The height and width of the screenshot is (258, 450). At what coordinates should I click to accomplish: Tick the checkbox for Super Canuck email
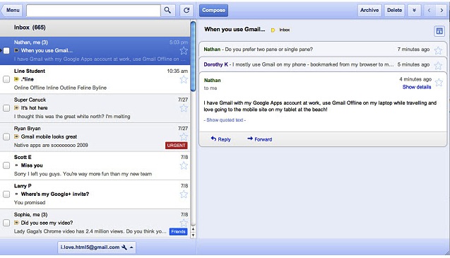point(6,108)
